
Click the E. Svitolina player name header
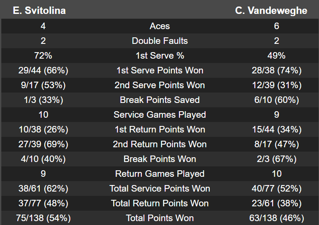[39, 10]
